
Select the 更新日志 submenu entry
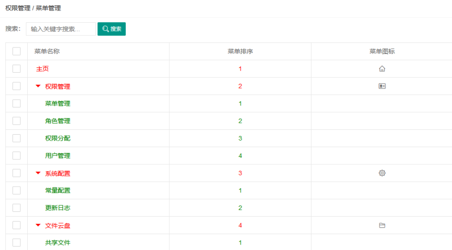pos(58,208)
